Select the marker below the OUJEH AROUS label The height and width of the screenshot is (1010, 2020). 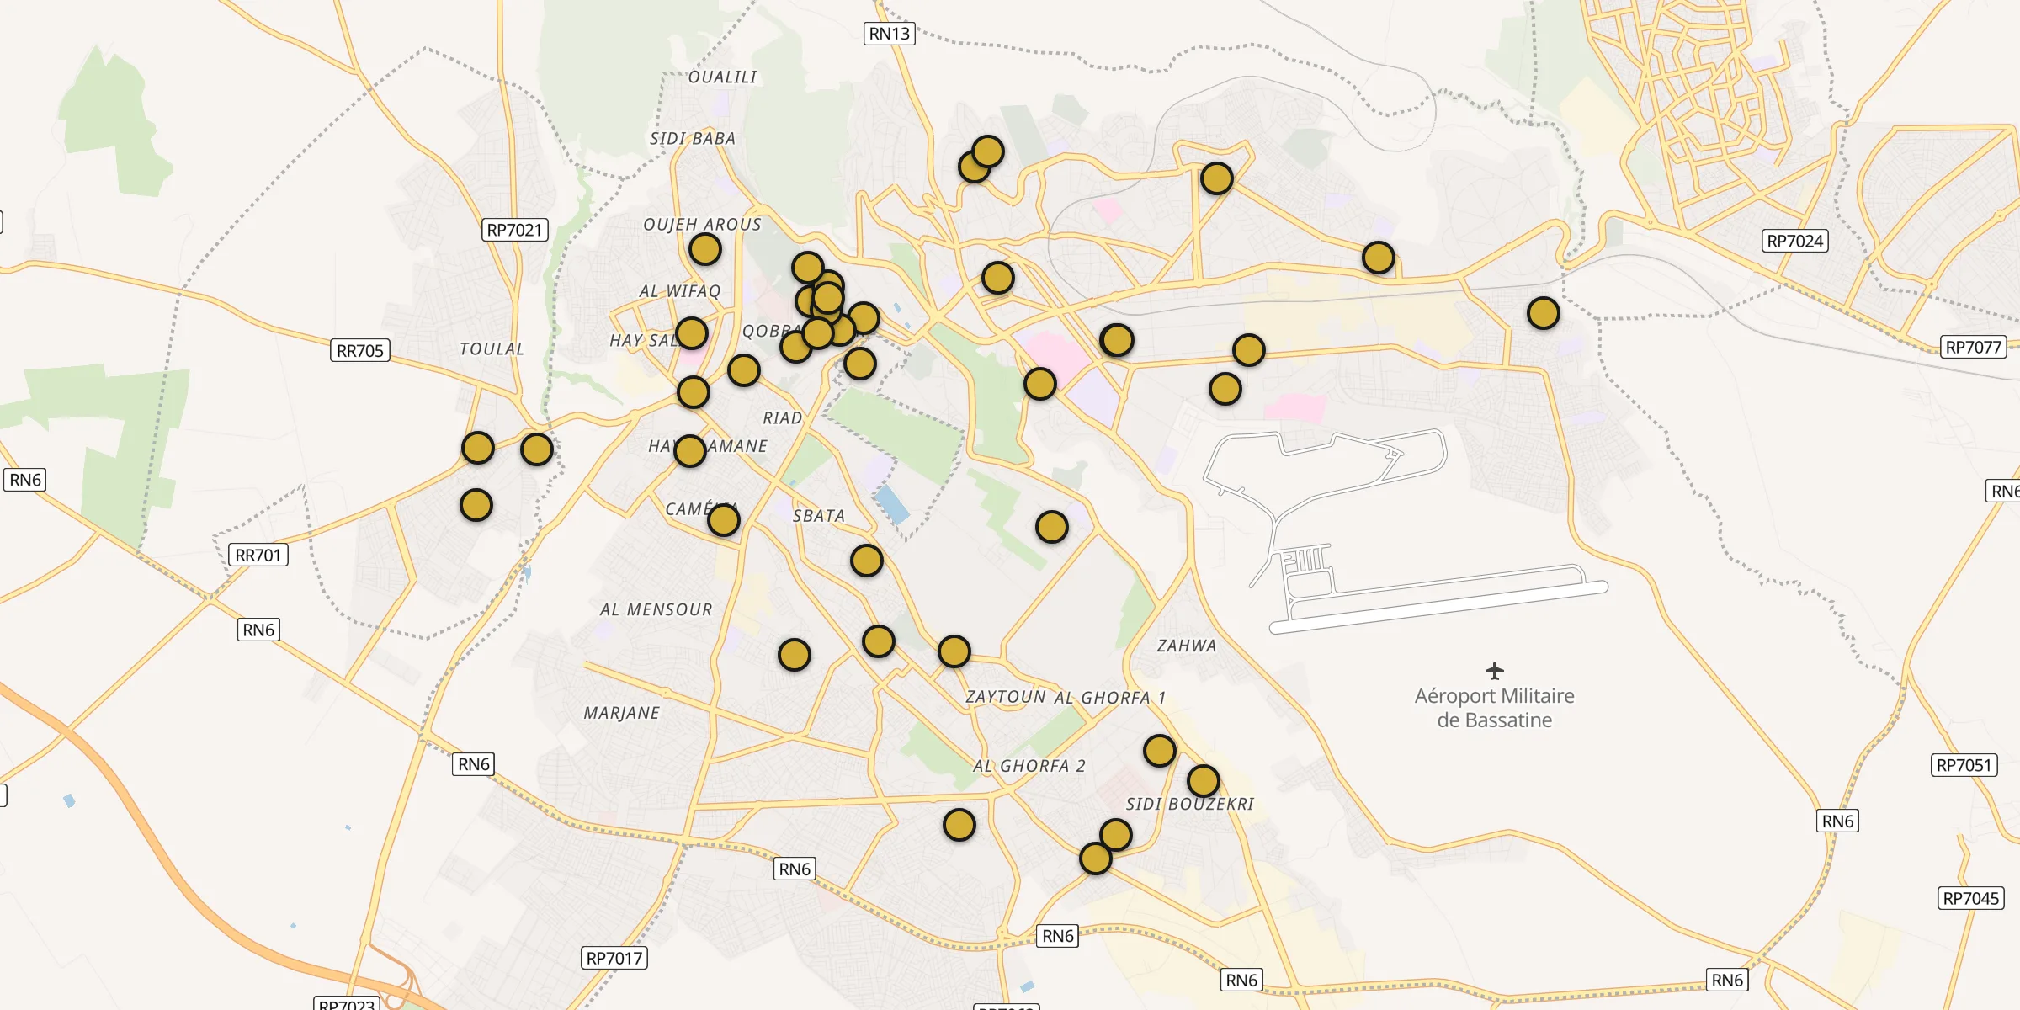[x=704, y=249]
